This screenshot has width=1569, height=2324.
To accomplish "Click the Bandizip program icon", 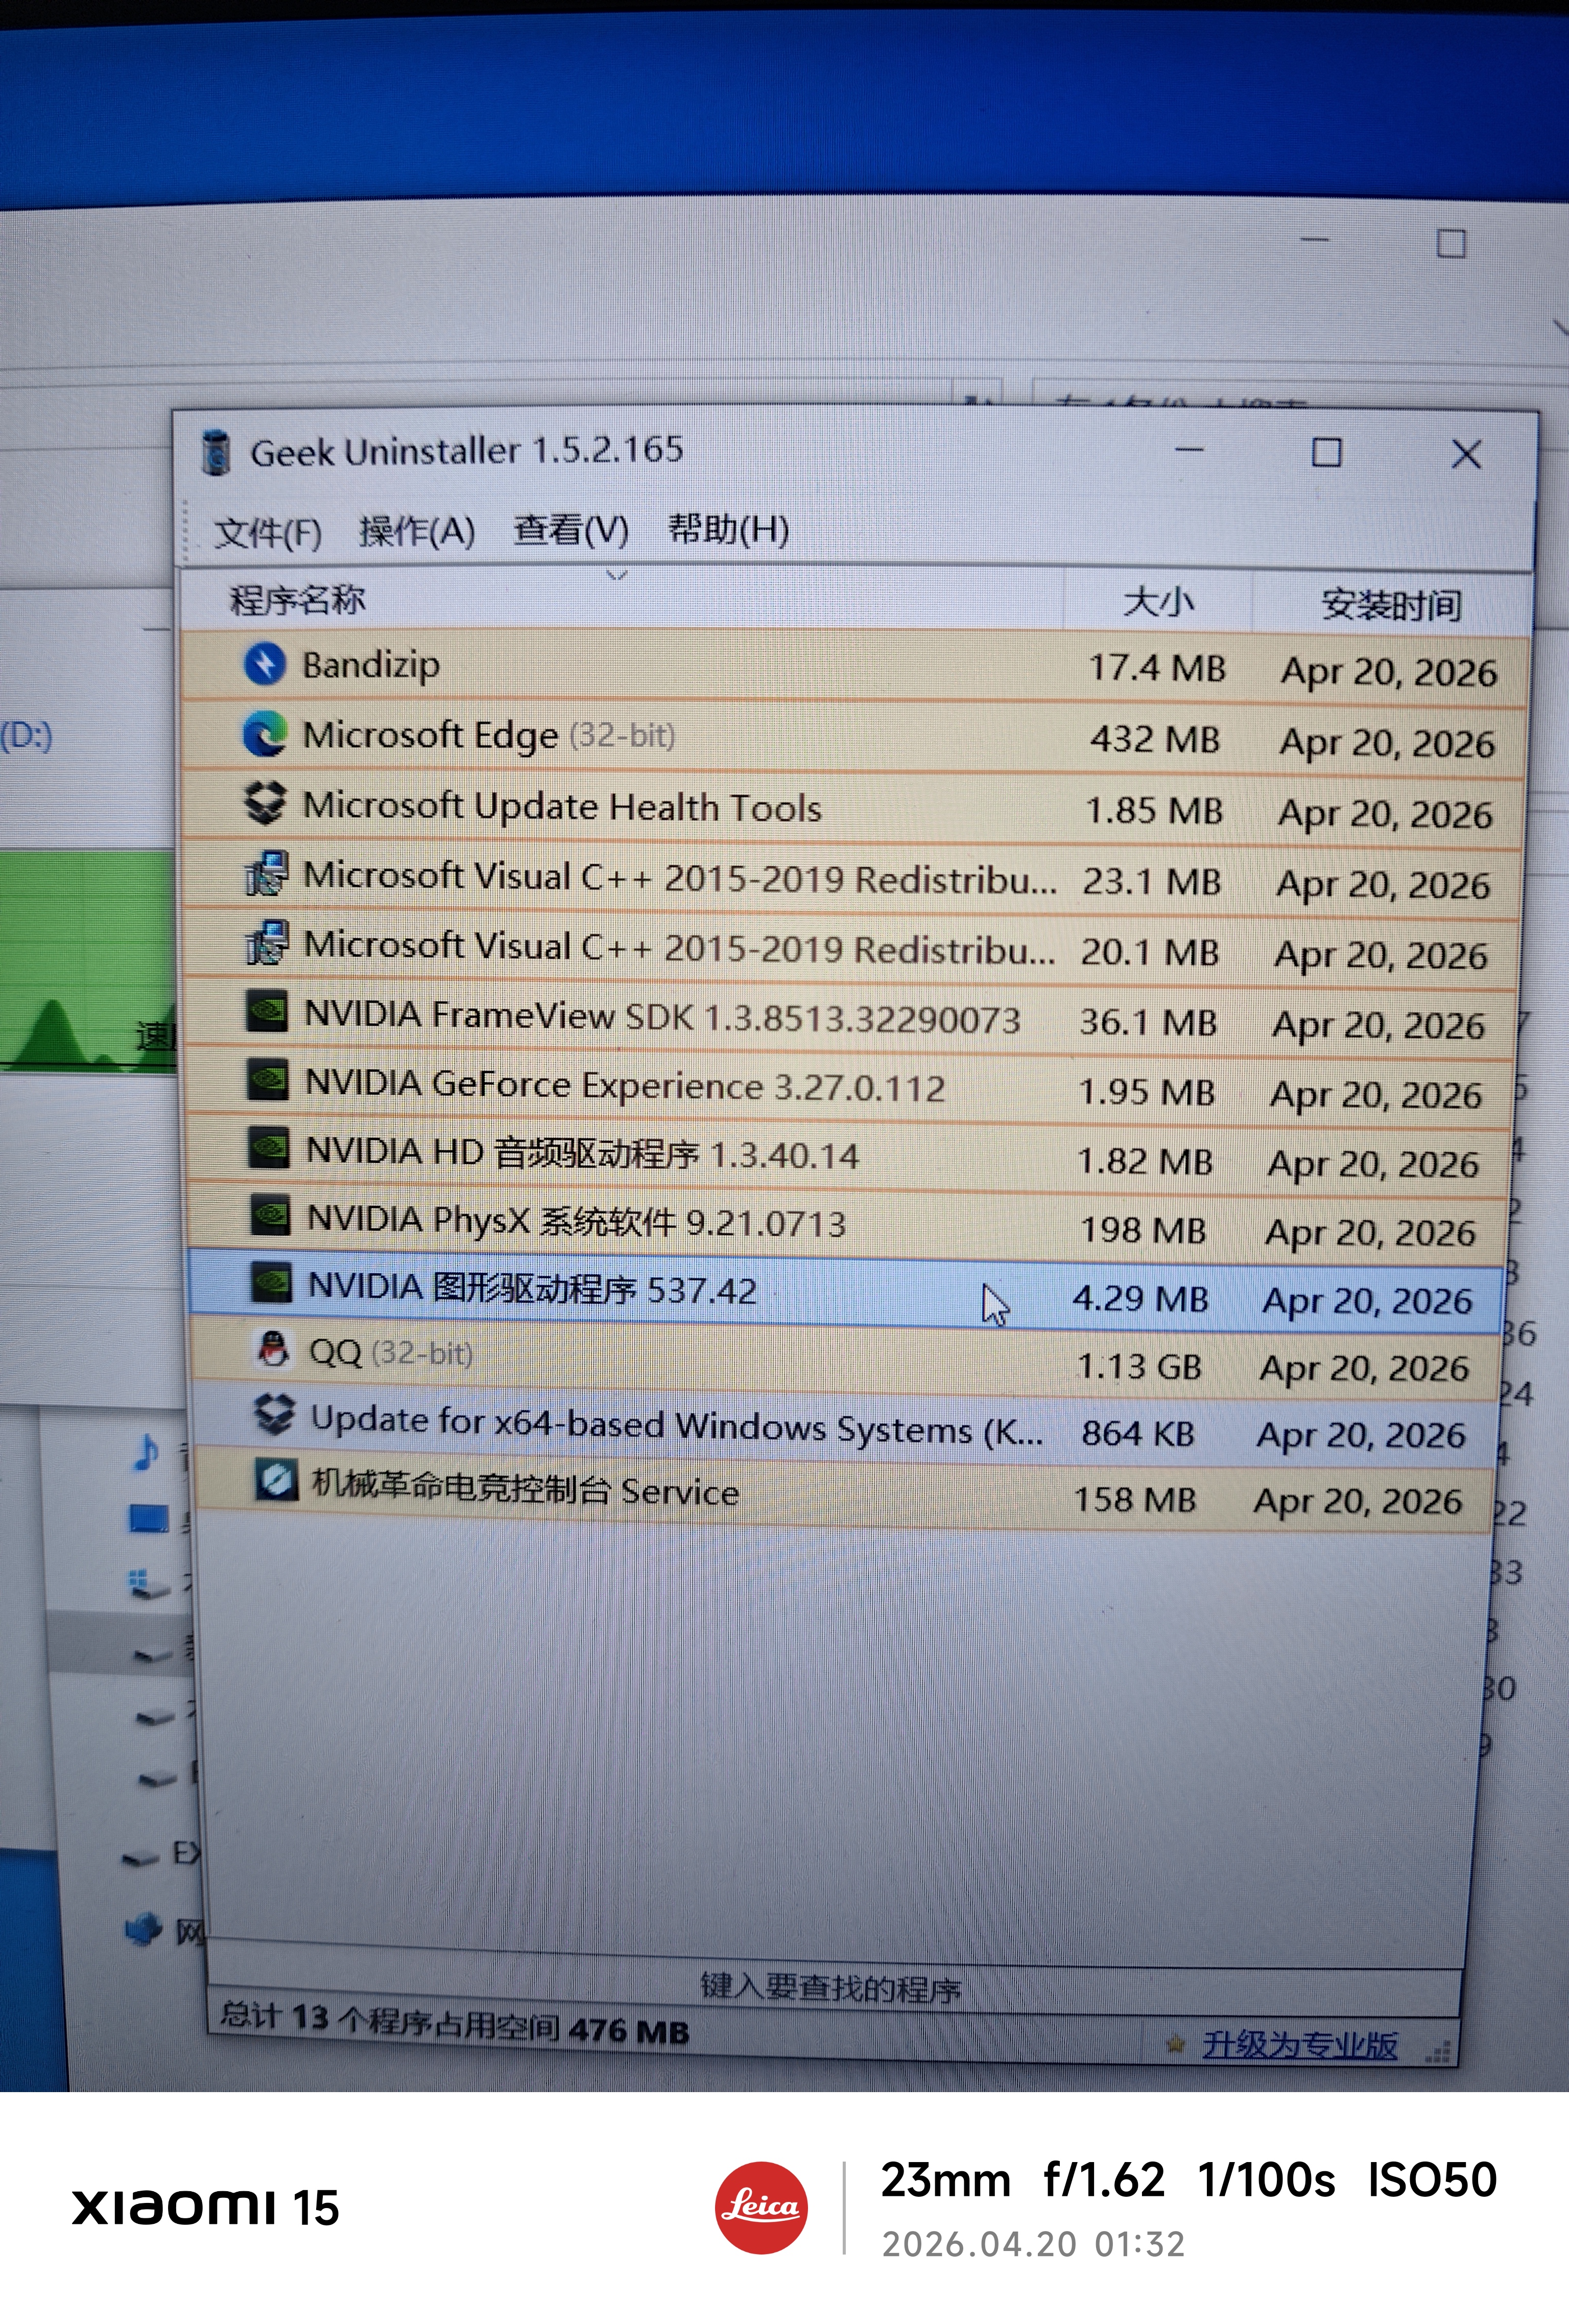I will coord(265,664).
